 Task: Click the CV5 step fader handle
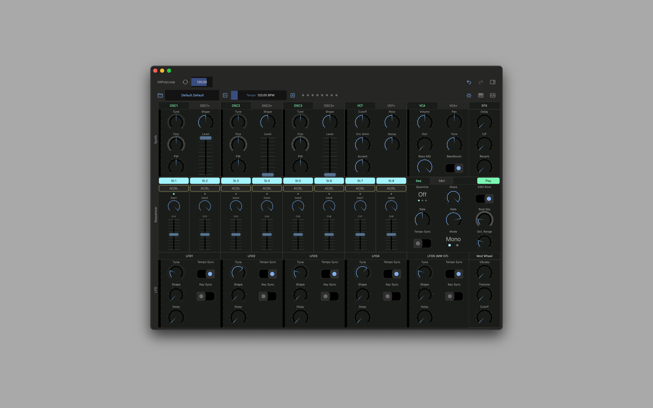coord(298,234)
